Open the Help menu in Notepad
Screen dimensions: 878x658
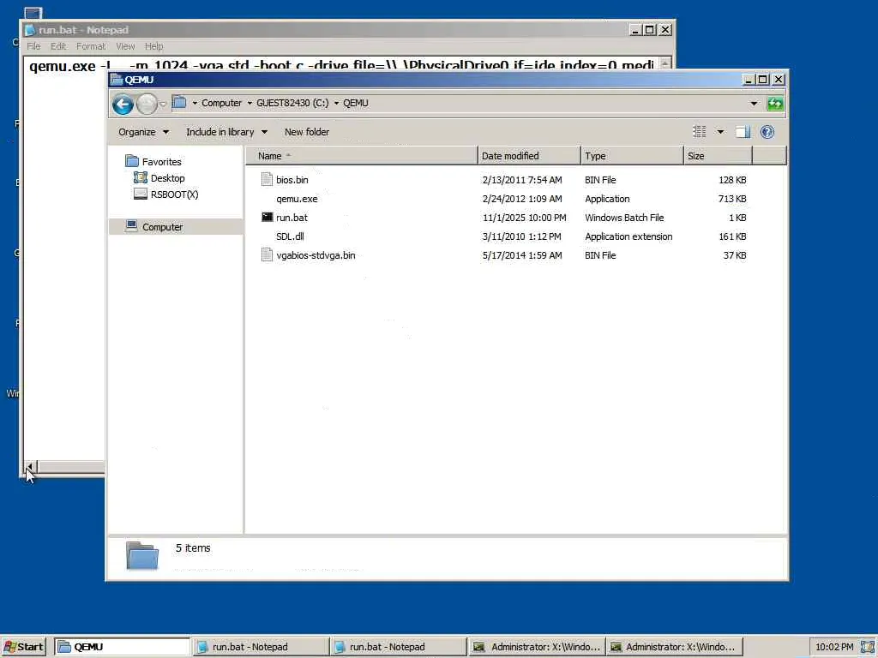click(x=154, y=46)
